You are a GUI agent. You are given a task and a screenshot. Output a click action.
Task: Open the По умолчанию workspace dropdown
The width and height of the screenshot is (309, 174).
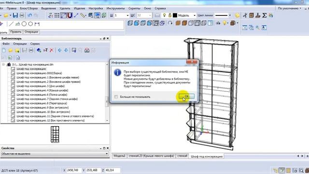289,9
